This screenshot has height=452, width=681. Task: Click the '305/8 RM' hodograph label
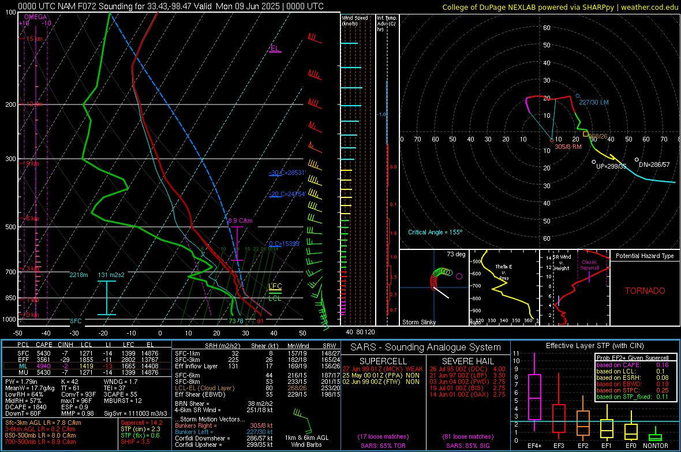tap(568, 147)
